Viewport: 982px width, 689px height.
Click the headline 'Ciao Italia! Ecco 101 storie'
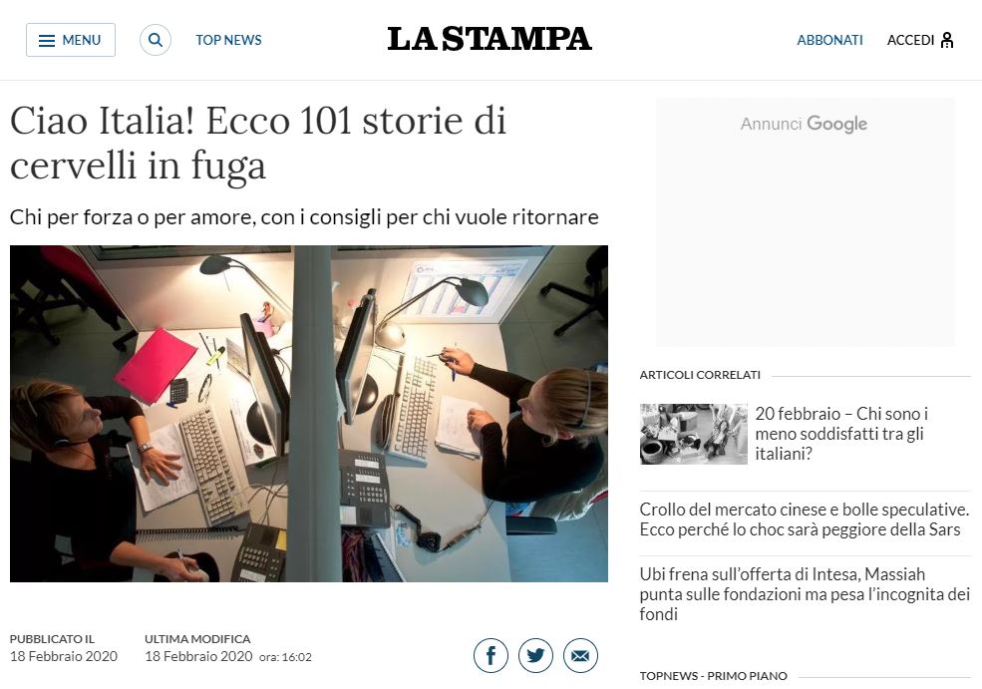pos(258,143)
